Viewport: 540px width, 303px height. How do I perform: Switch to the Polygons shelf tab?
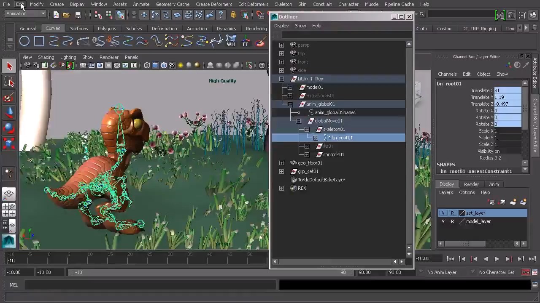point(107,29)
